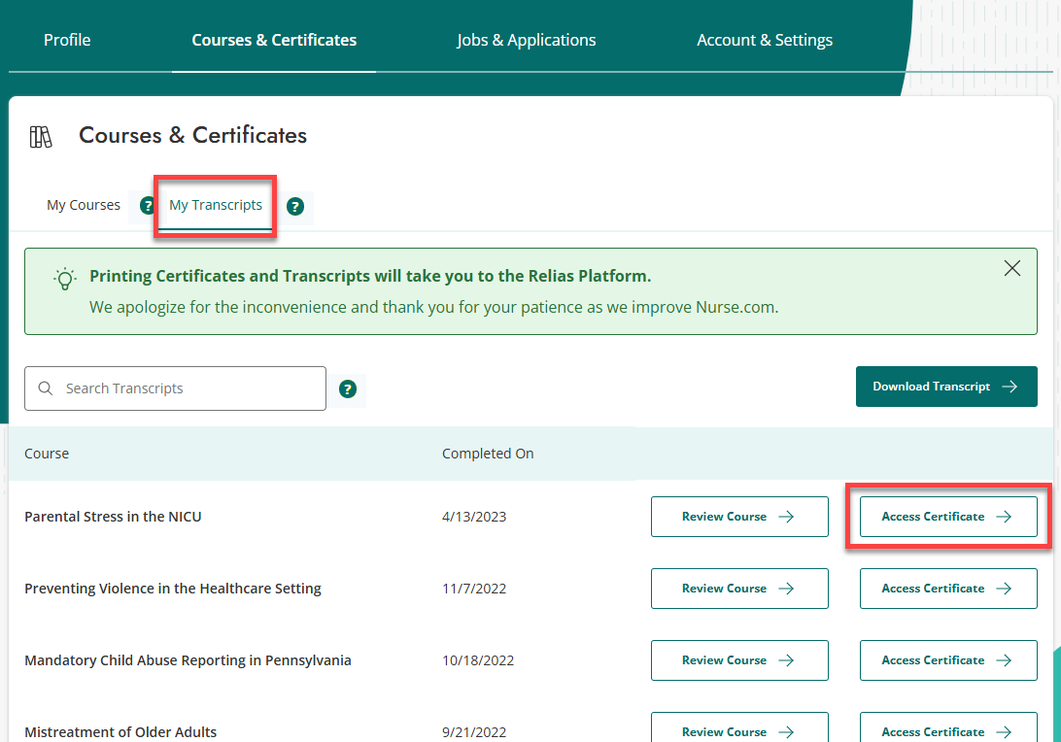Click completion date 10/18/2022
The height and width of the screenshot is (742, 1061).
(478, 660)
